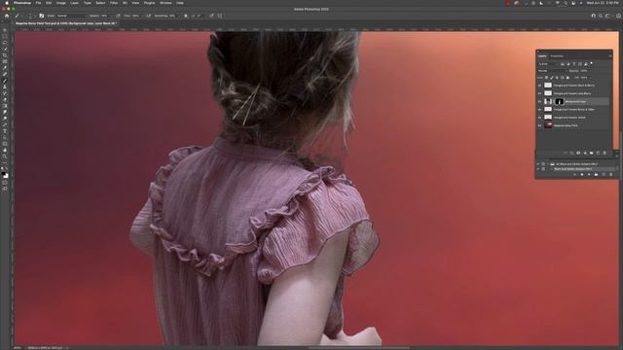Select the Layers tab
Image resolution: width=623 pixels, height=350 pixels.
click(x=542, y=56)
